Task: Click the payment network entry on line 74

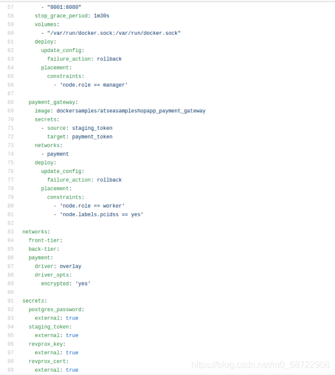Action: [58, 154]
